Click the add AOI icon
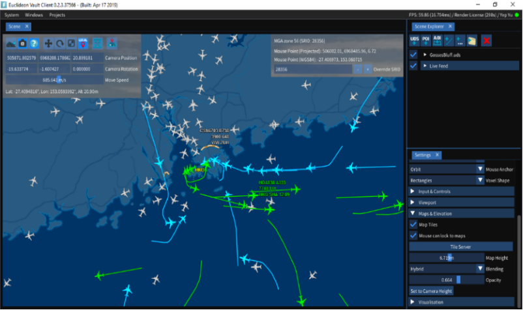Screen dimensions: 523x310 (x=437, y=40)
